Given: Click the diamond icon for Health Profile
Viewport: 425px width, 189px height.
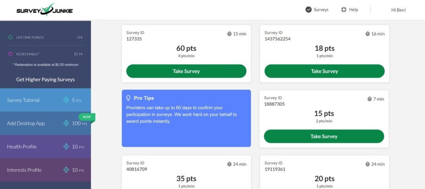Looking at the screenshot, I should tap(66, 147).
